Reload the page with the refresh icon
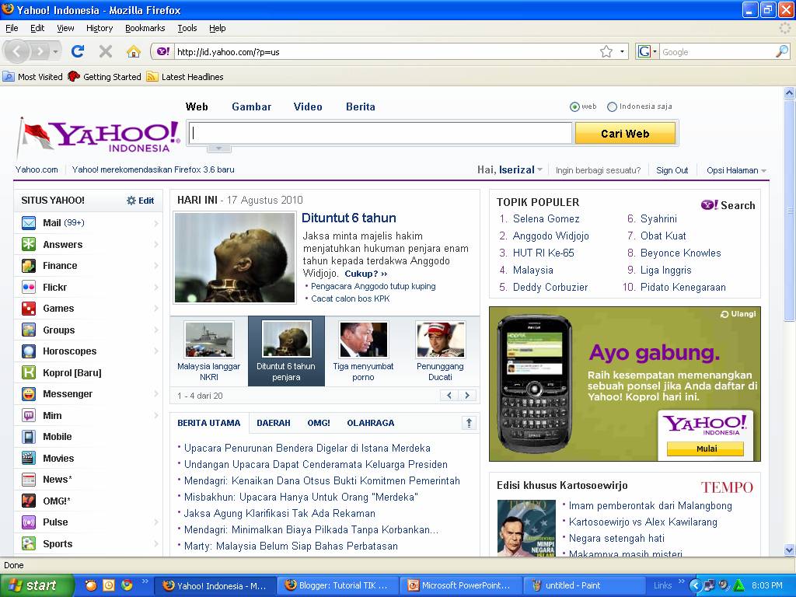796x597 pixels. click(78, 51)
